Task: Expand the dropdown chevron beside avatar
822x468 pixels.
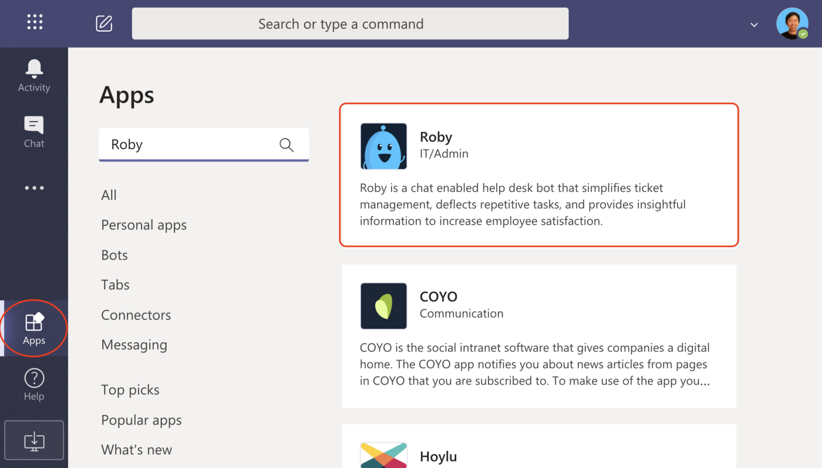Action: point(754,25)
